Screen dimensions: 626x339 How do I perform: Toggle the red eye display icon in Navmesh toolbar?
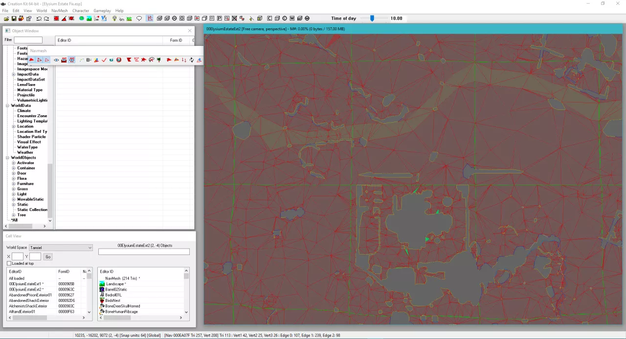64,60
